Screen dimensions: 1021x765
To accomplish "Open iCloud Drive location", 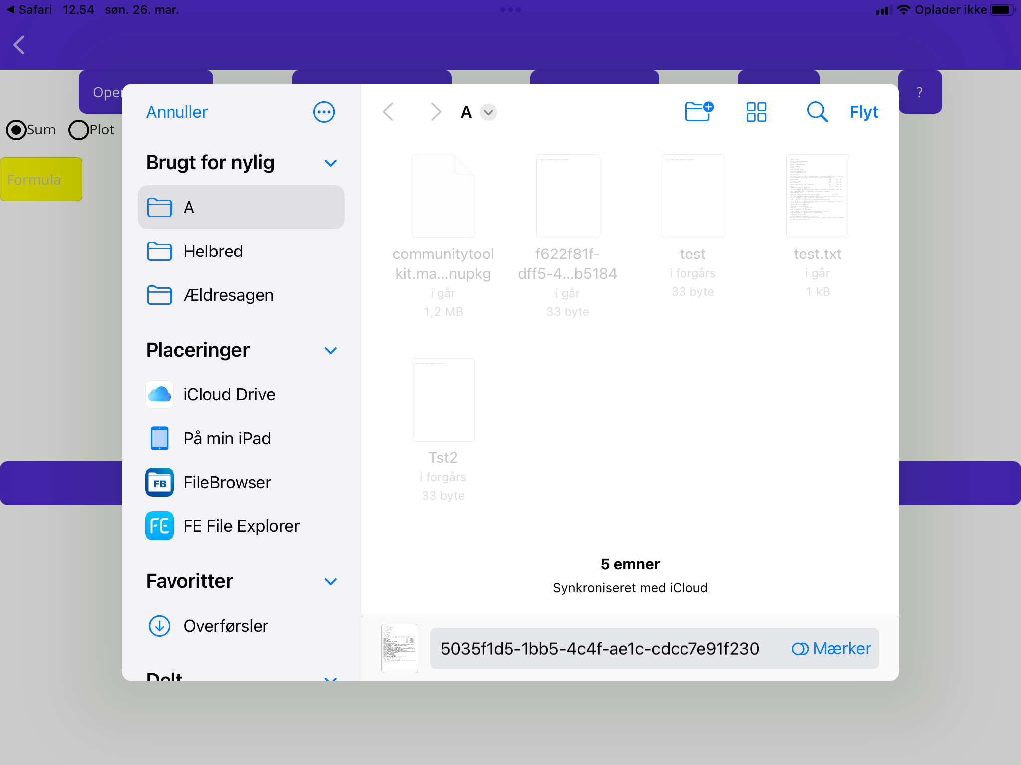I will [x=229, y=394].
